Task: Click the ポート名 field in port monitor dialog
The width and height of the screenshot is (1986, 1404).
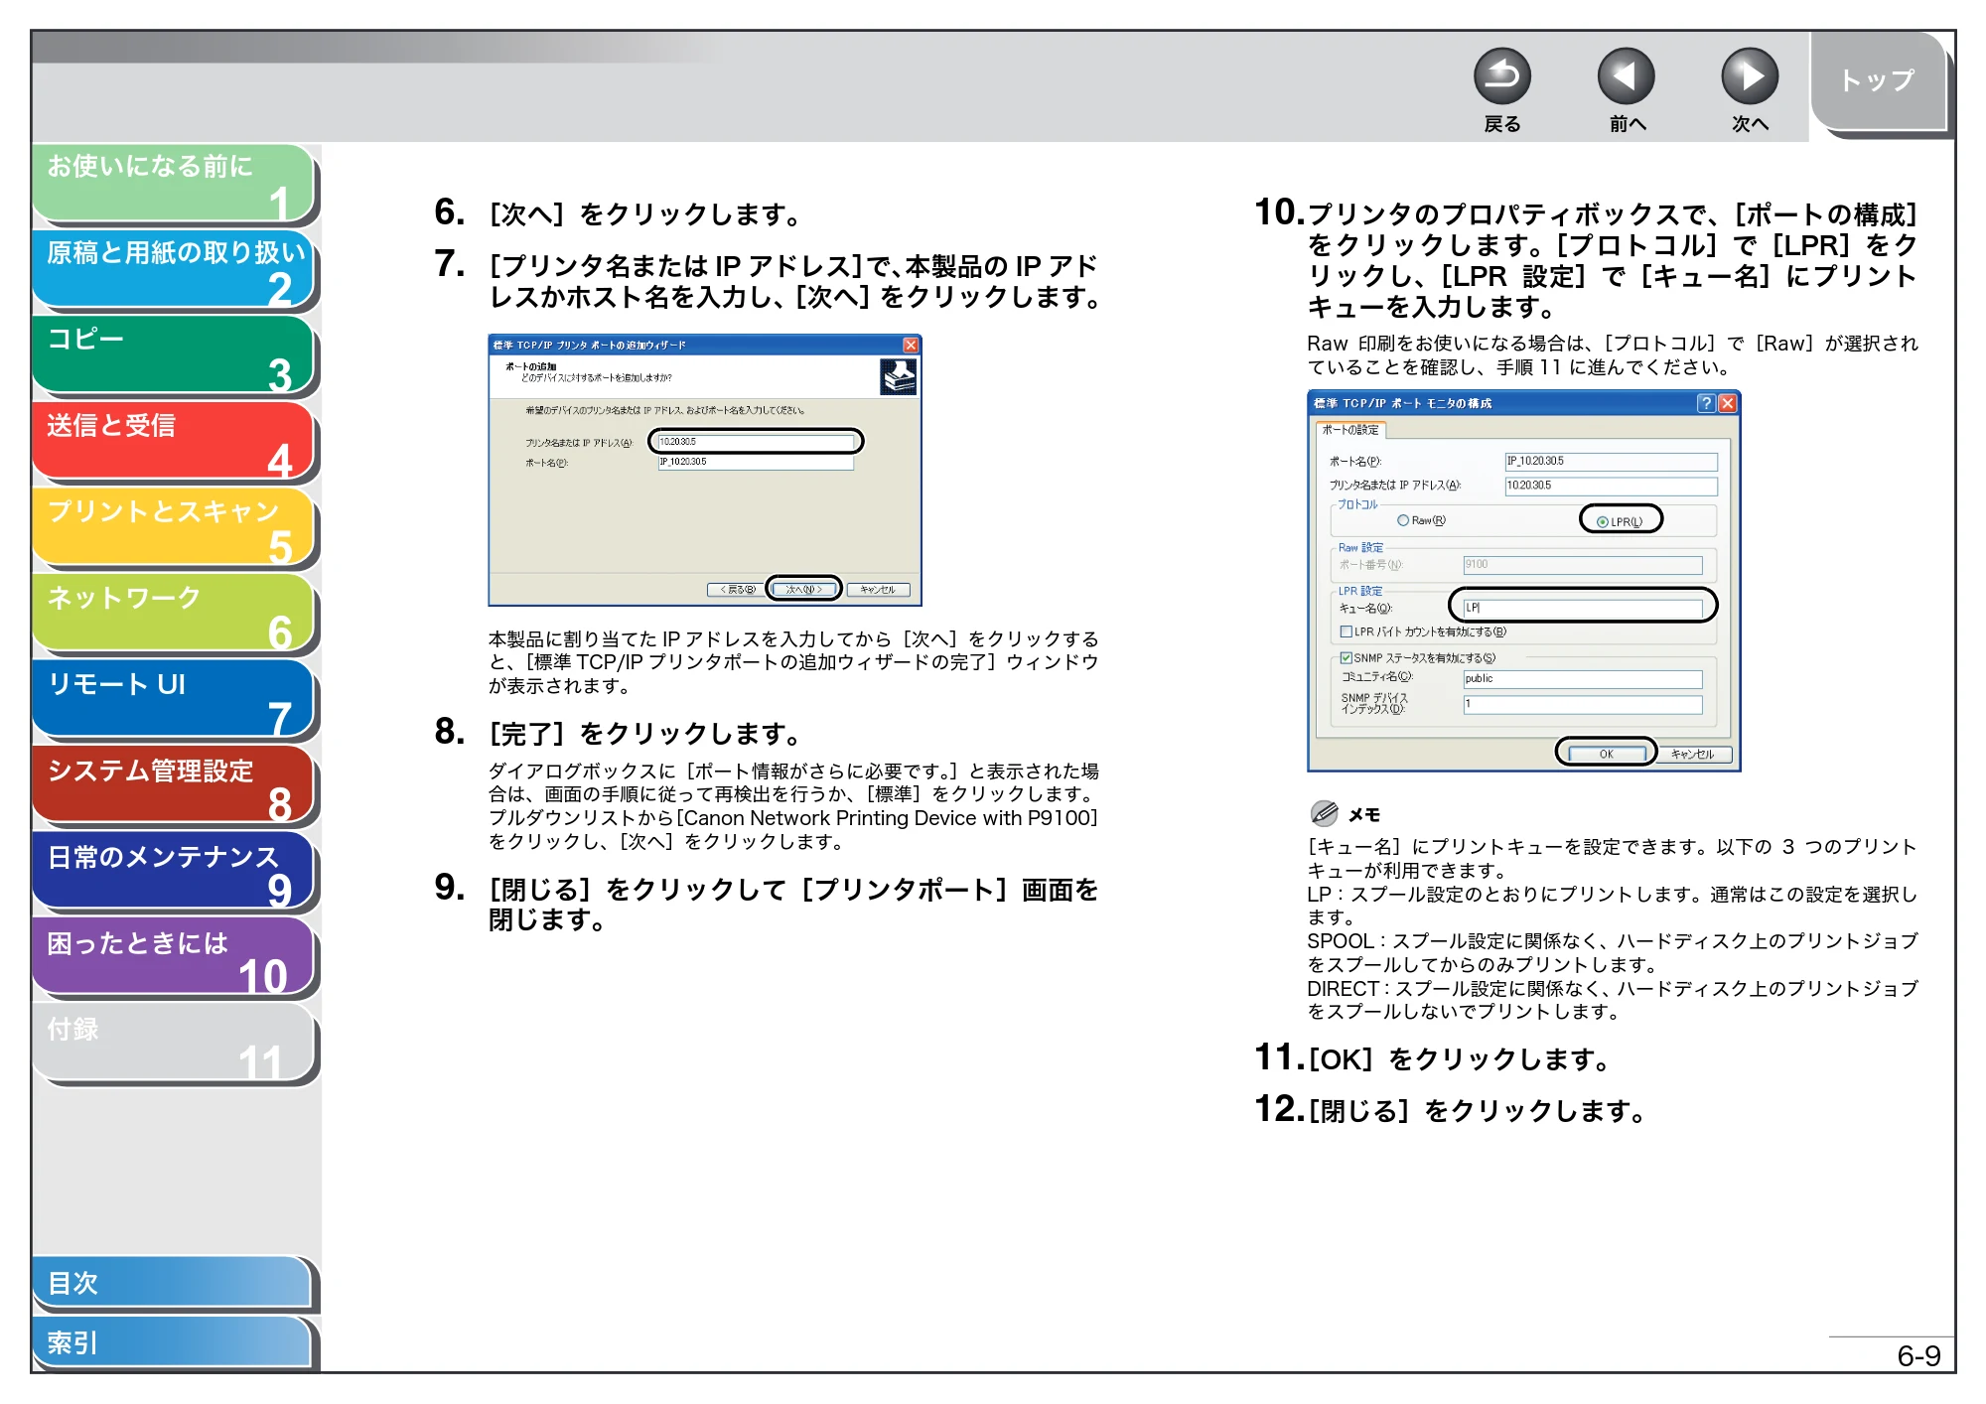Action: (x=1611, y=462)
